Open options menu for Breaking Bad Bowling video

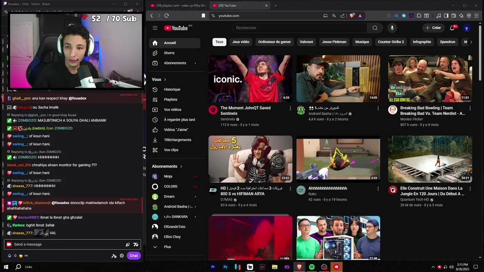pyautogui.click(x=470, y=108)
